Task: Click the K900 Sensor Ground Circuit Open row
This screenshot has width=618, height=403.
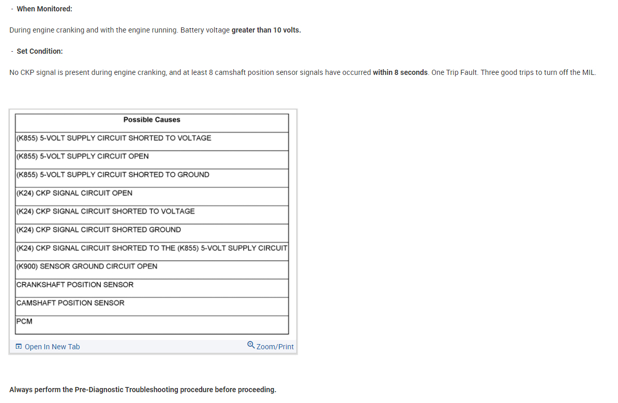Action: click(x=87, y=267)
